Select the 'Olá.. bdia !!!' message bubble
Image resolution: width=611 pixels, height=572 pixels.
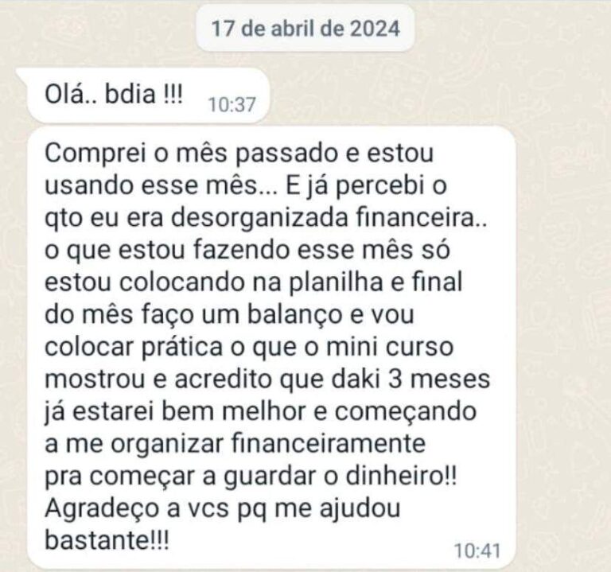(148, 95)
